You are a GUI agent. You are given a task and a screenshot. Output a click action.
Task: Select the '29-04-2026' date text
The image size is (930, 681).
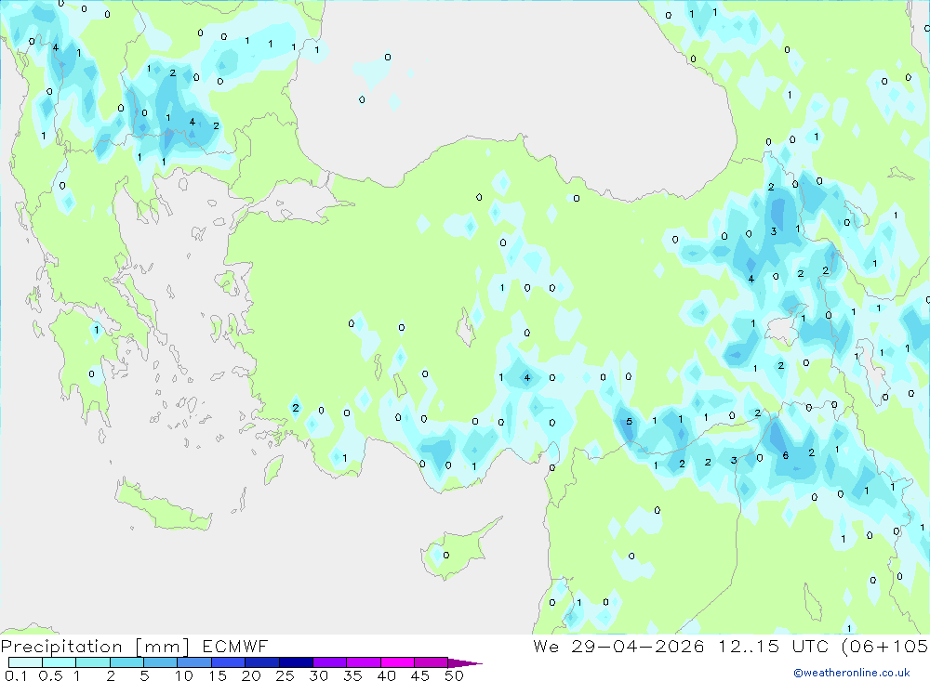[x=638, y=646]
